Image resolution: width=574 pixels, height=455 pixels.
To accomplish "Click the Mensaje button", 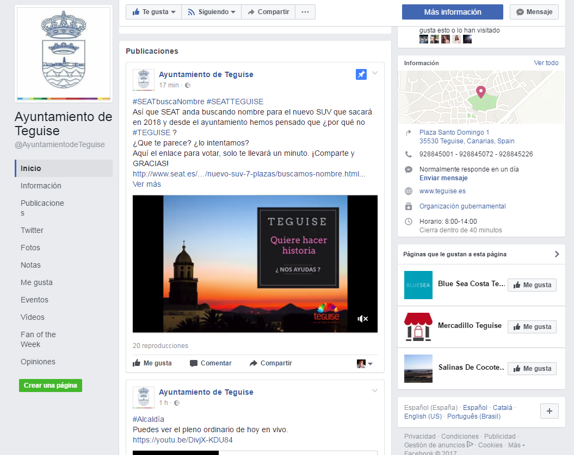I will (534, 12).
